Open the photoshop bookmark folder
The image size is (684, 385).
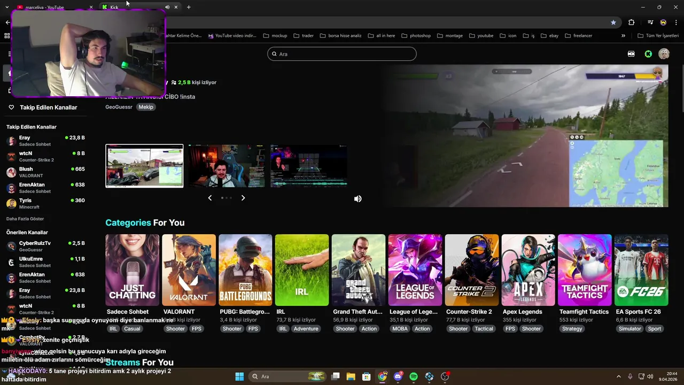click(415, 36)
